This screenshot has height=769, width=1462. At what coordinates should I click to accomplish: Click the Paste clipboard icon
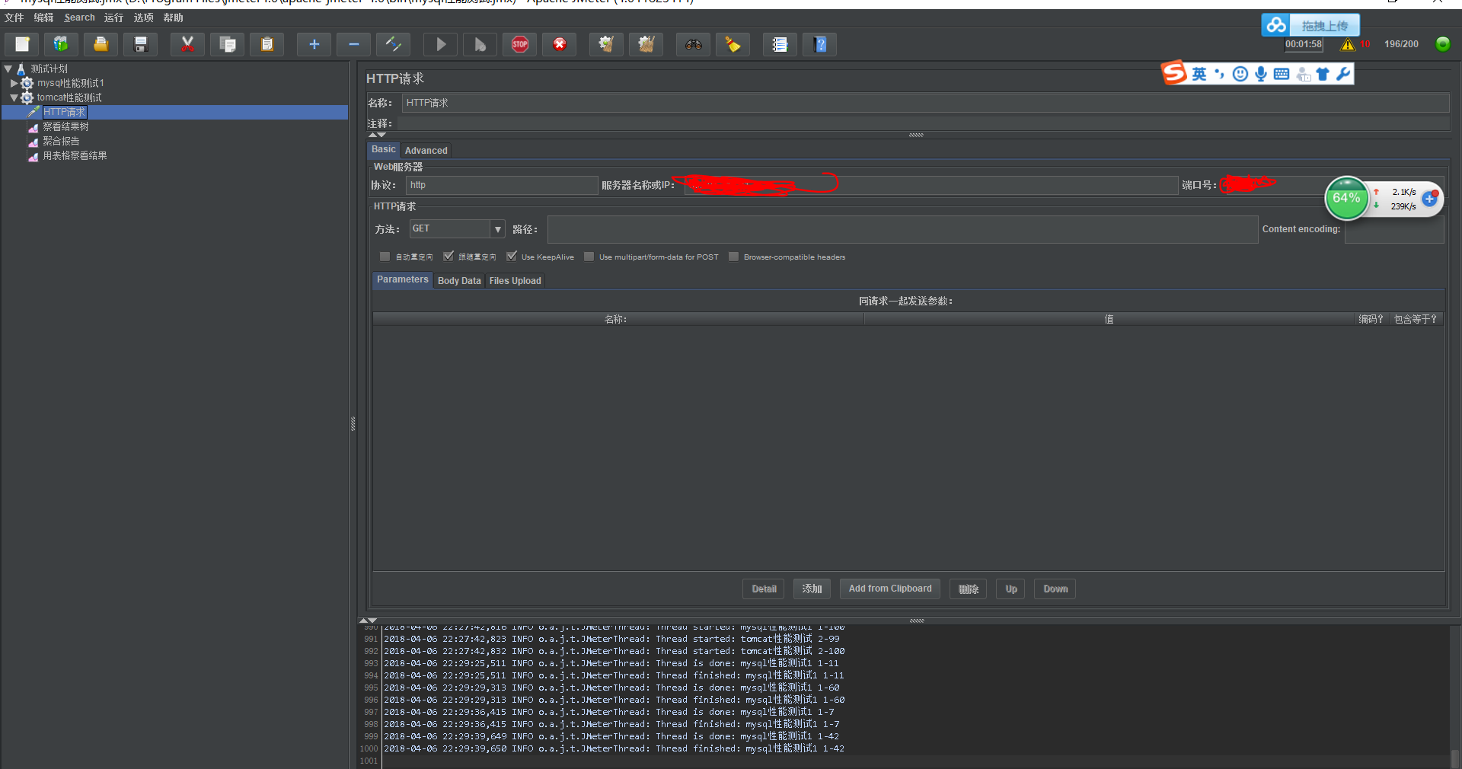point(267,44)
